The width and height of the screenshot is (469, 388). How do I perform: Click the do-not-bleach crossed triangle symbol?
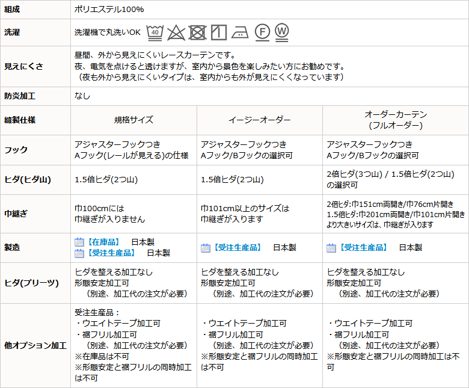click(x=176, y=32)
